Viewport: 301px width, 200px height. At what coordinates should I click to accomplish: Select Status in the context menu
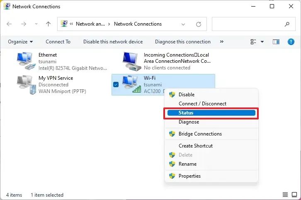pyautogui.click(x=211, y=113)
